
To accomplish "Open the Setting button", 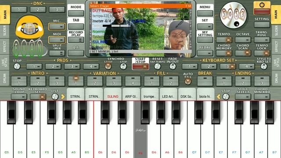I will [262, 25].
